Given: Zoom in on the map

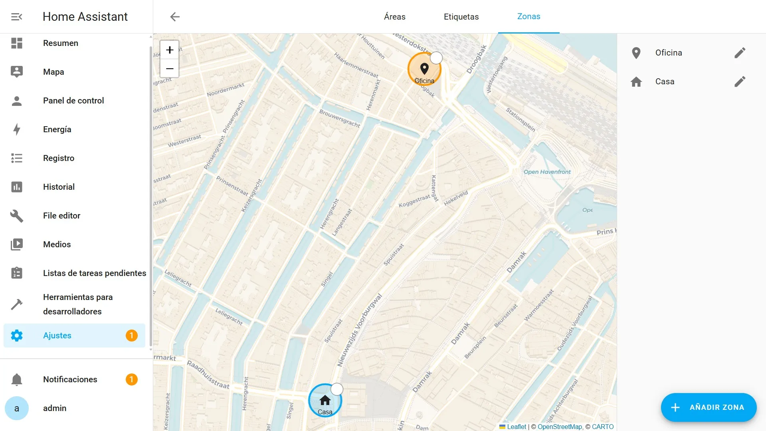Looking at the screenshot, I should pyautogui.click(x=170, y=50).
